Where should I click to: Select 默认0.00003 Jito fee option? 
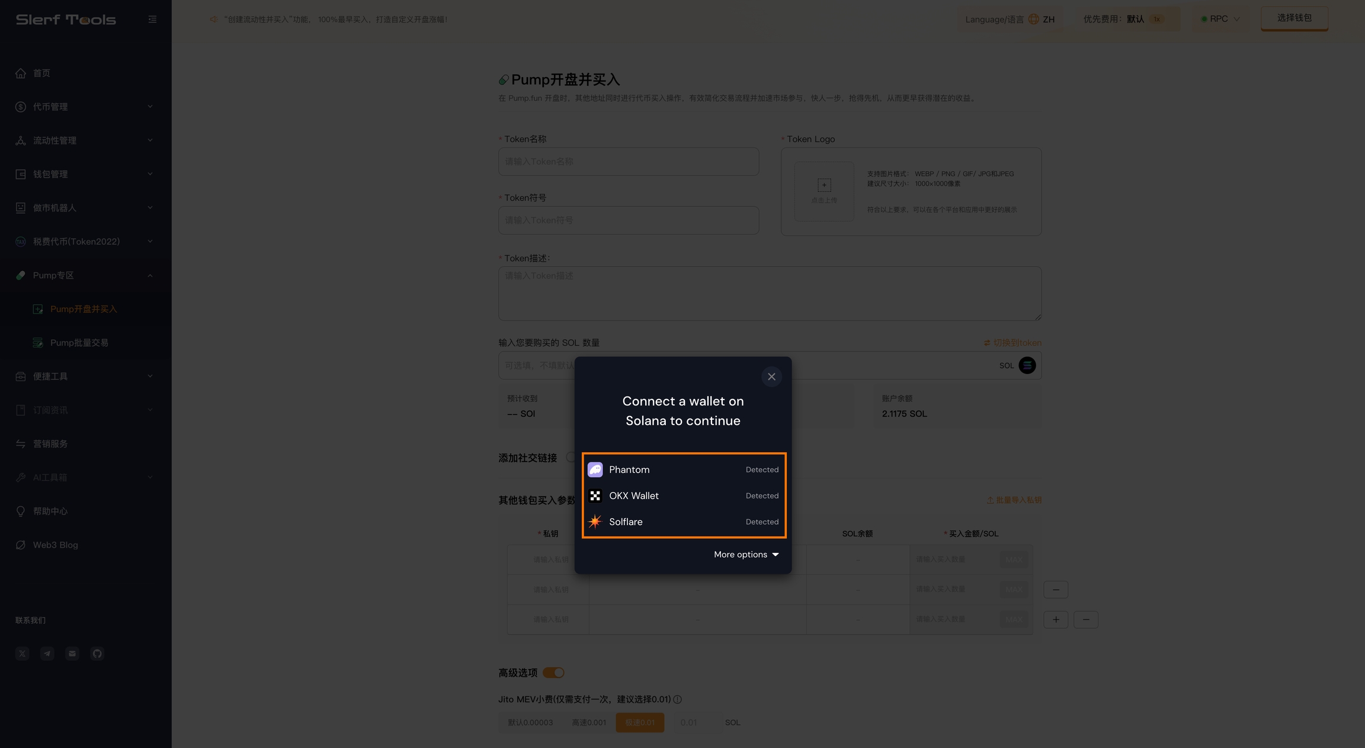[x=530, y=723]
